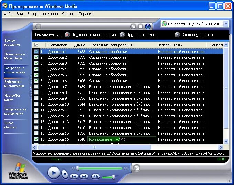
Task: Click the assign names disc icon
Action: 122,35
